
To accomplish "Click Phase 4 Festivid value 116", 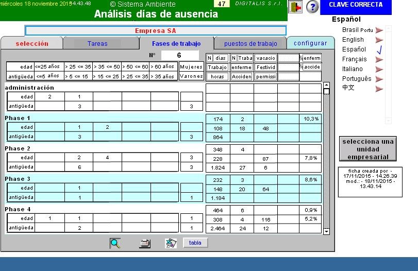I will [266, 219].
